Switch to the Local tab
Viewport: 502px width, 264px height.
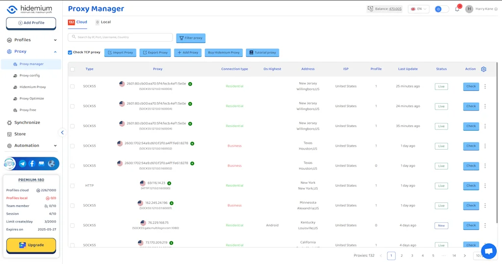click(x=103, y=22)
